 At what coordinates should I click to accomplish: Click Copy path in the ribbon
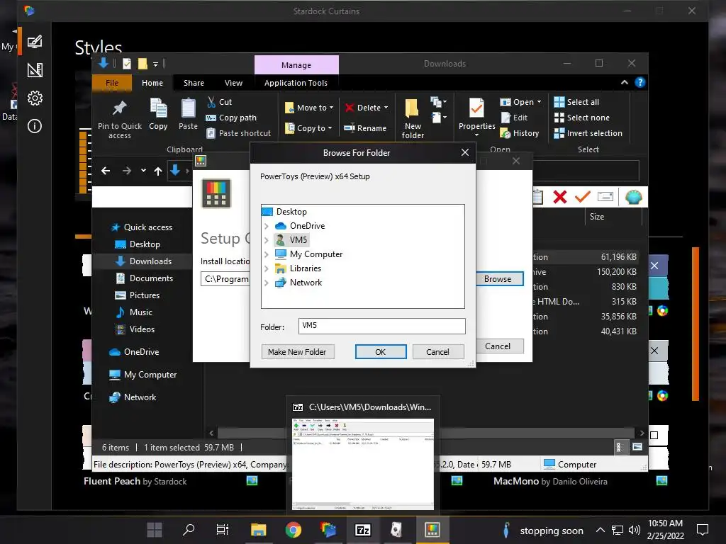(x=231, y=118)
